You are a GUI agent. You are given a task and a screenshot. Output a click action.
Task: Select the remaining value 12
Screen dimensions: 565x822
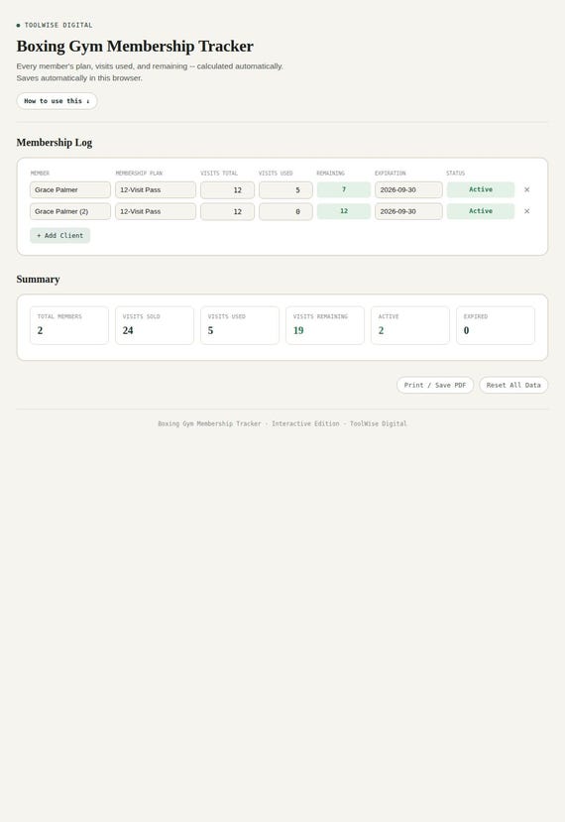(344, 211)
